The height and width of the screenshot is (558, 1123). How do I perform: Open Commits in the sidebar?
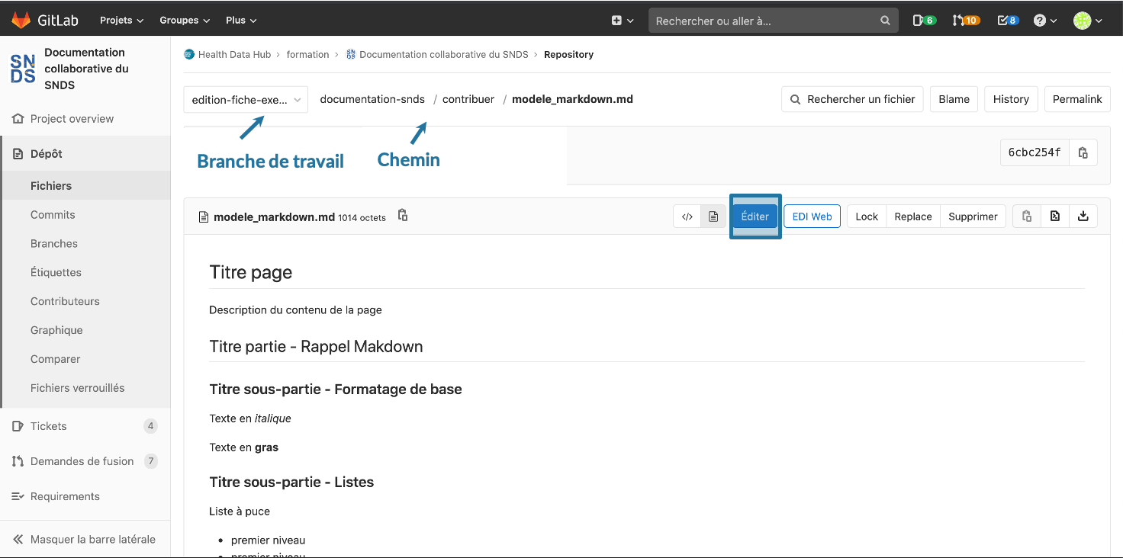click(53, 215)
